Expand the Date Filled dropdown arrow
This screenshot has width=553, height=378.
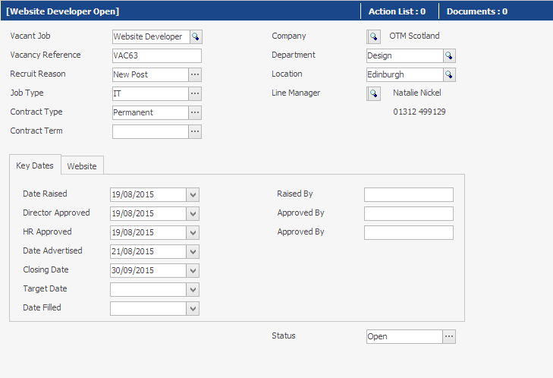[x=193, y=309]
